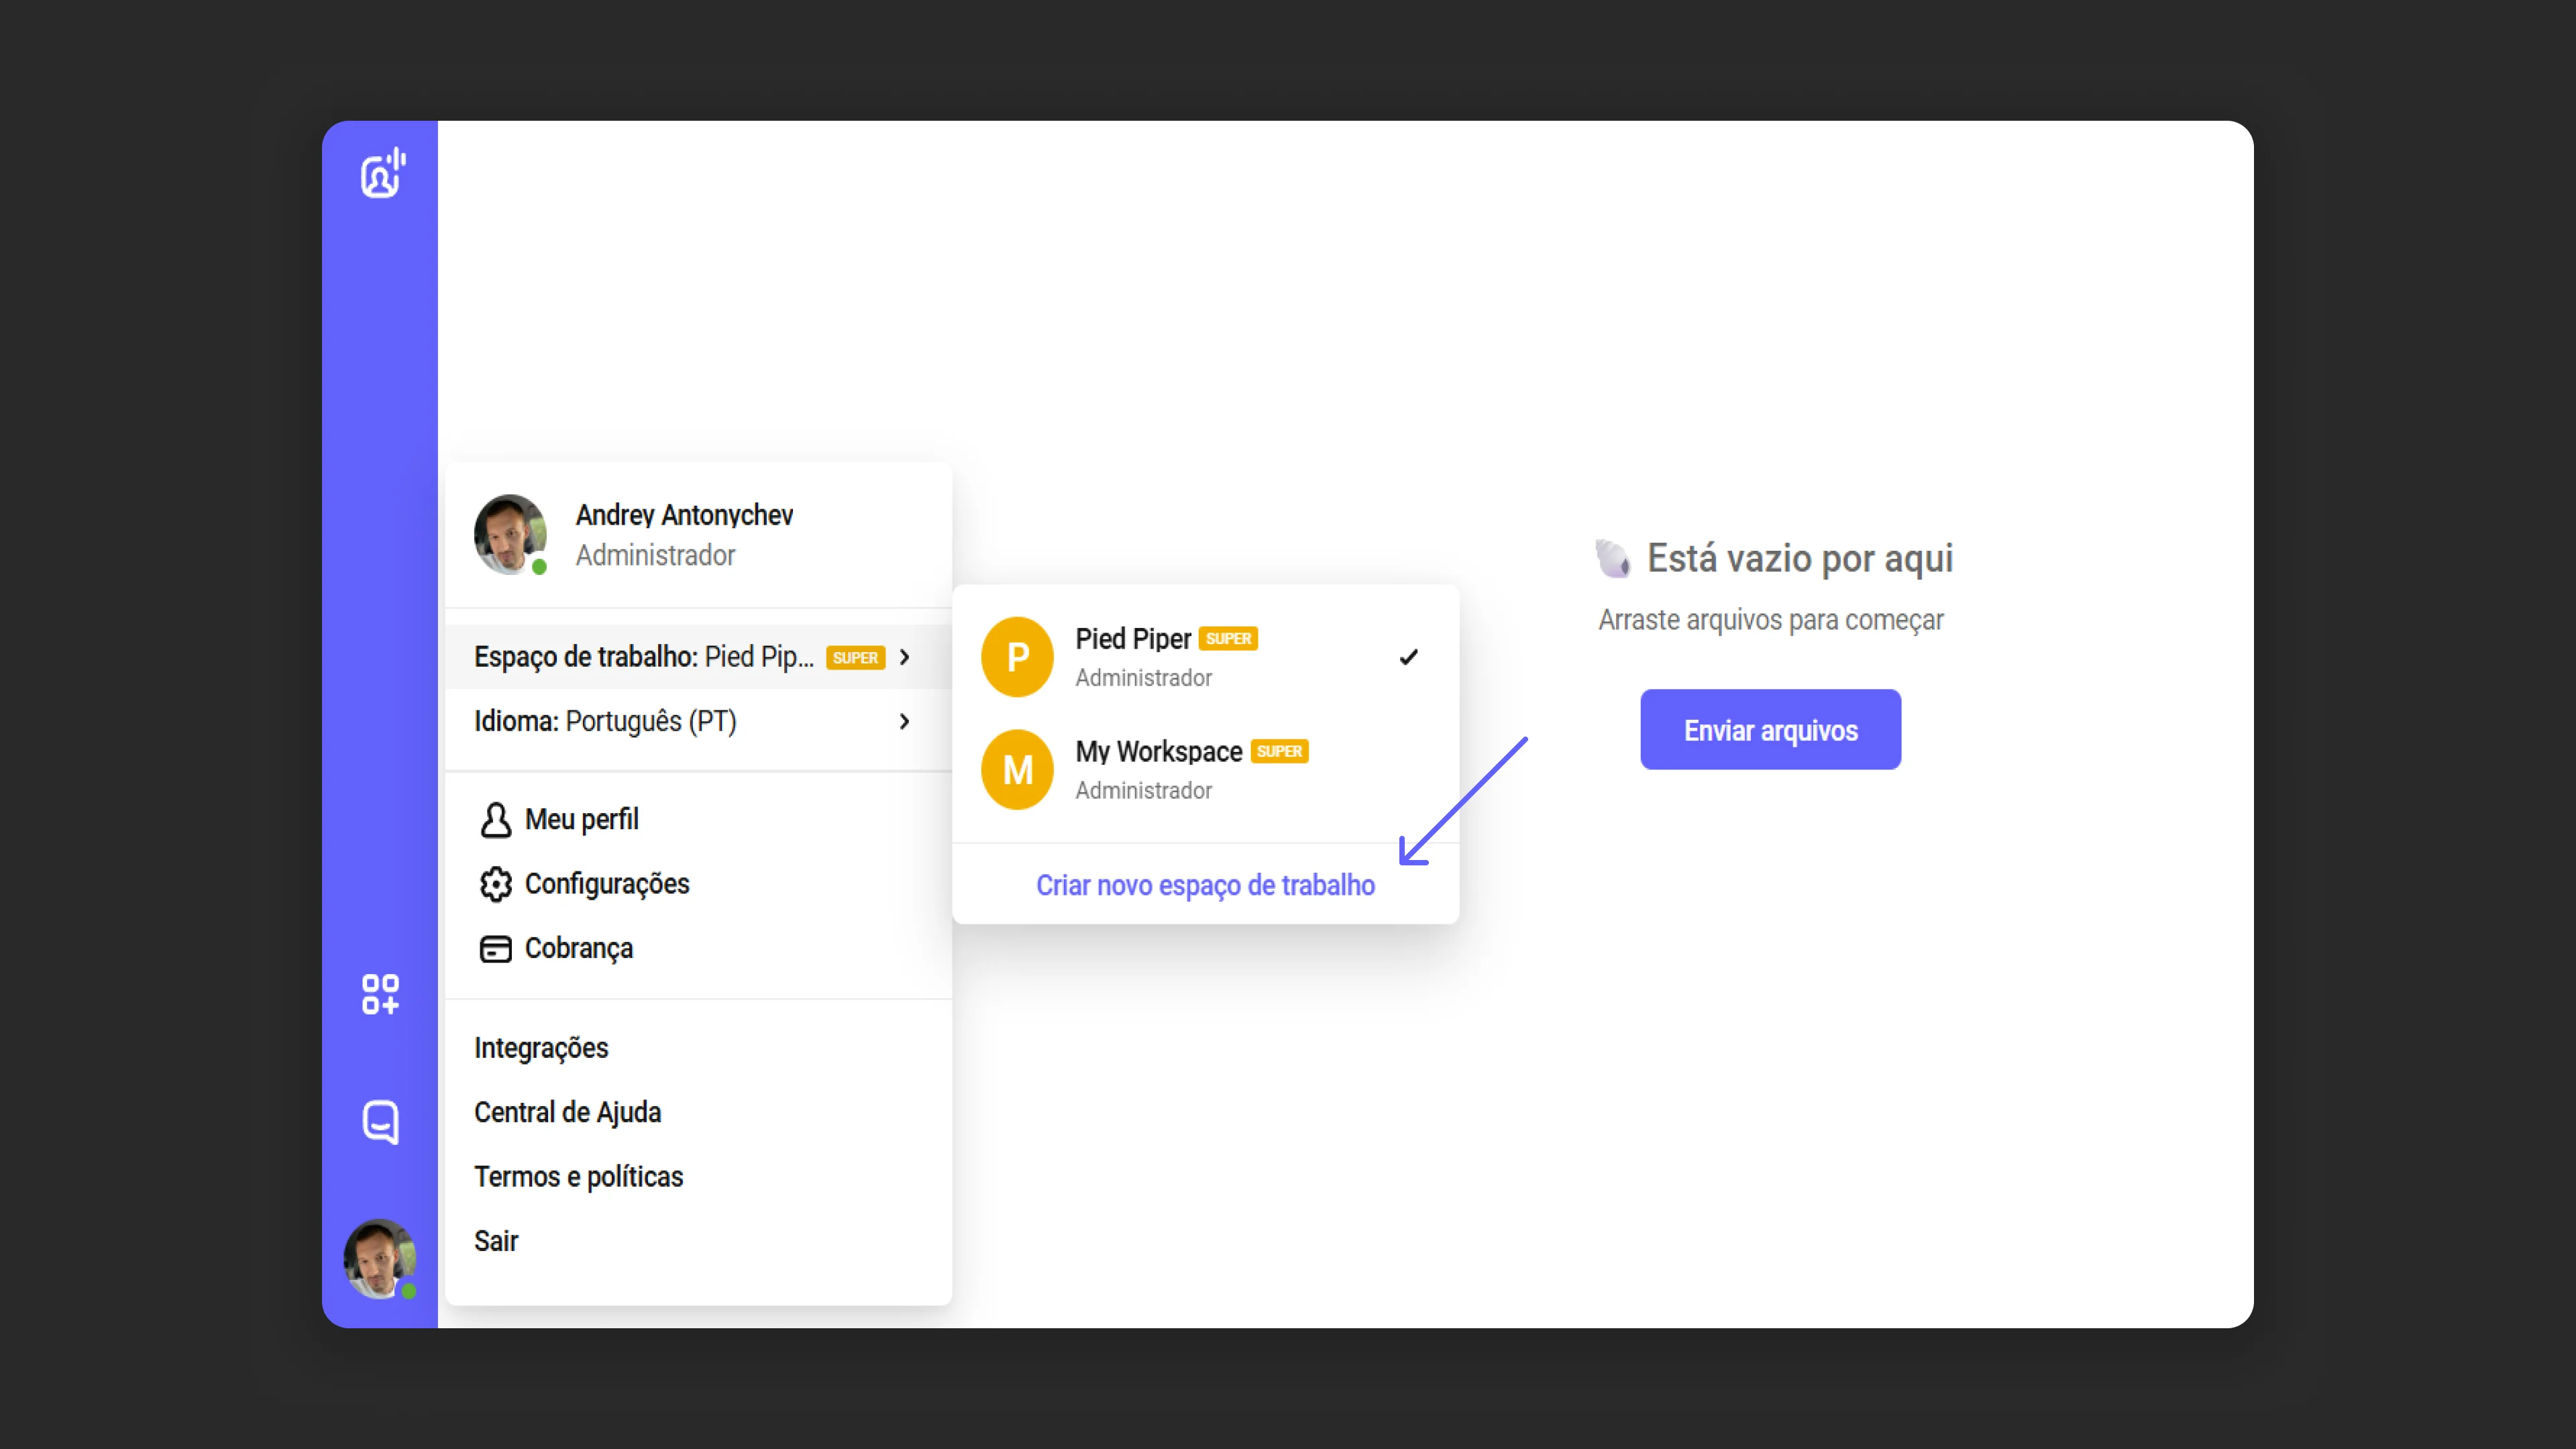Click Criar novo espaço de trabalho link
2576x1449 pixels.
click(1205, 885)
